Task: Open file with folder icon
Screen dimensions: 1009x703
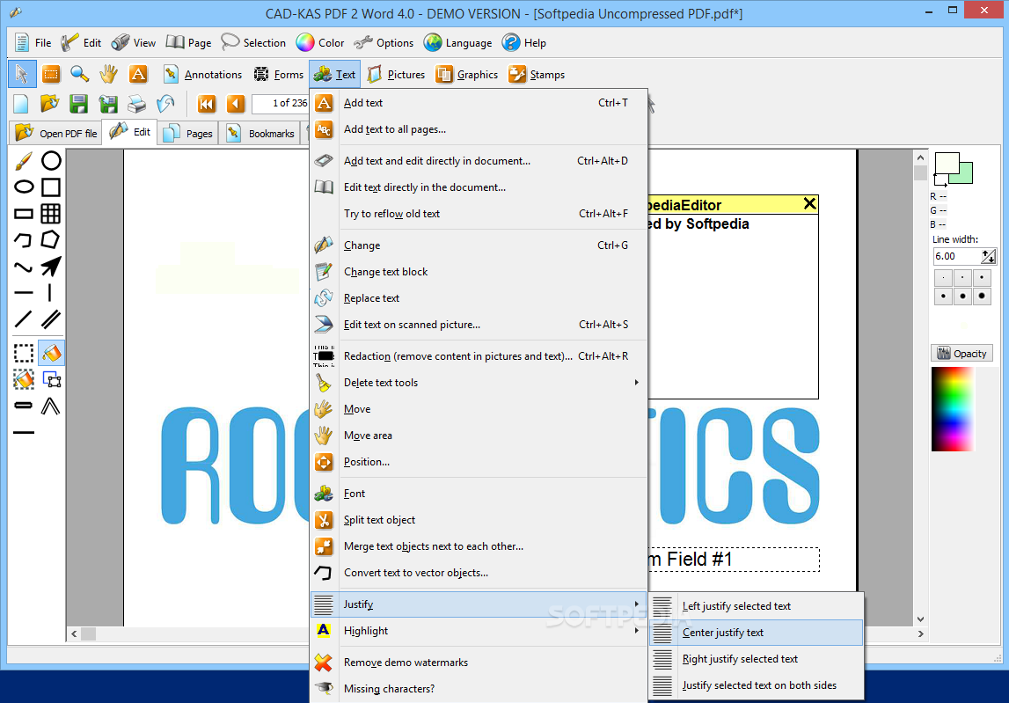Action: 50,104
